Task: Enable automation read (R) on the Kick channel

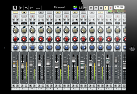Action: [14, 19]
